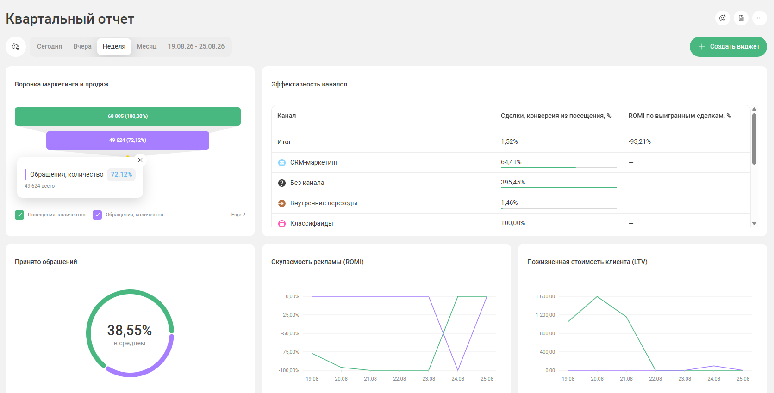Click the table scrollbar up arrow
Viewport: 774px width, 393px height.
(754, 109)
